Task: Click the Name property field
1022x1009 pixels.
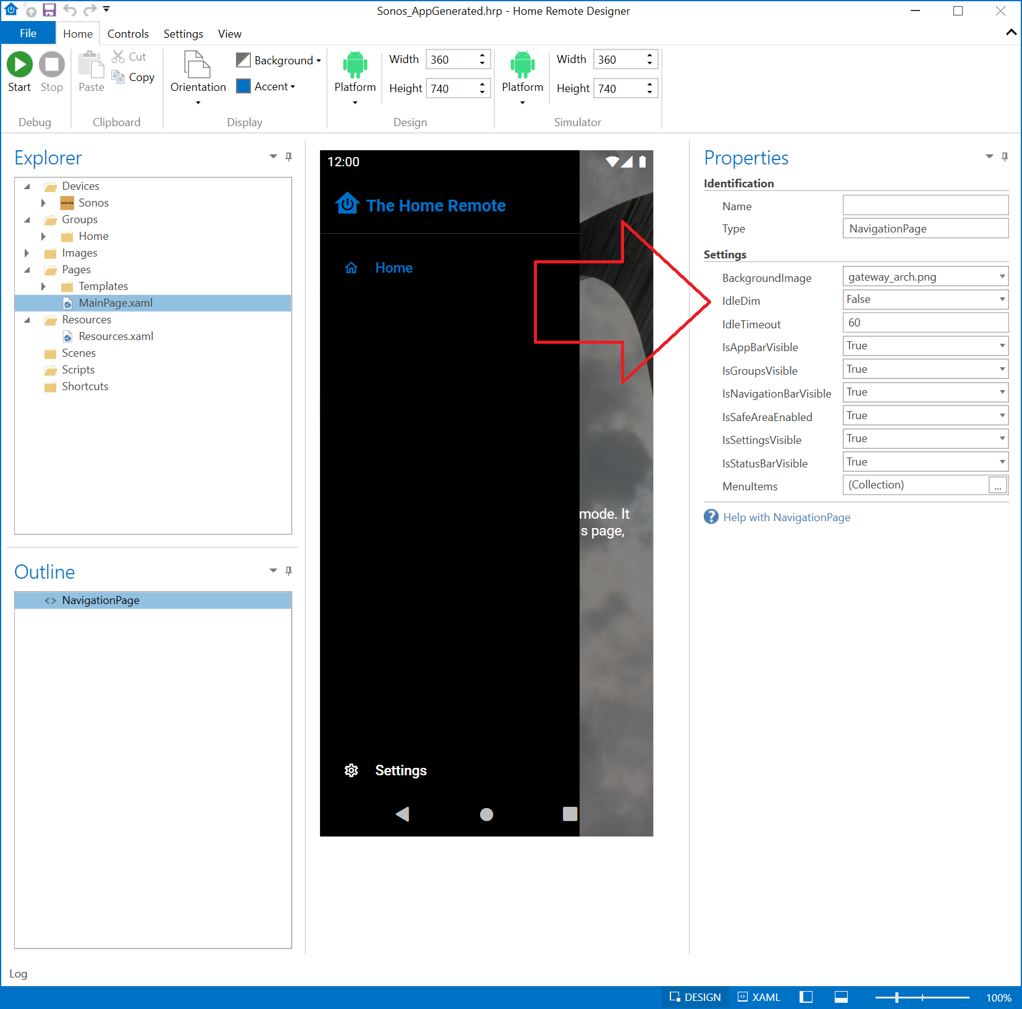Action: pos(925,205)
